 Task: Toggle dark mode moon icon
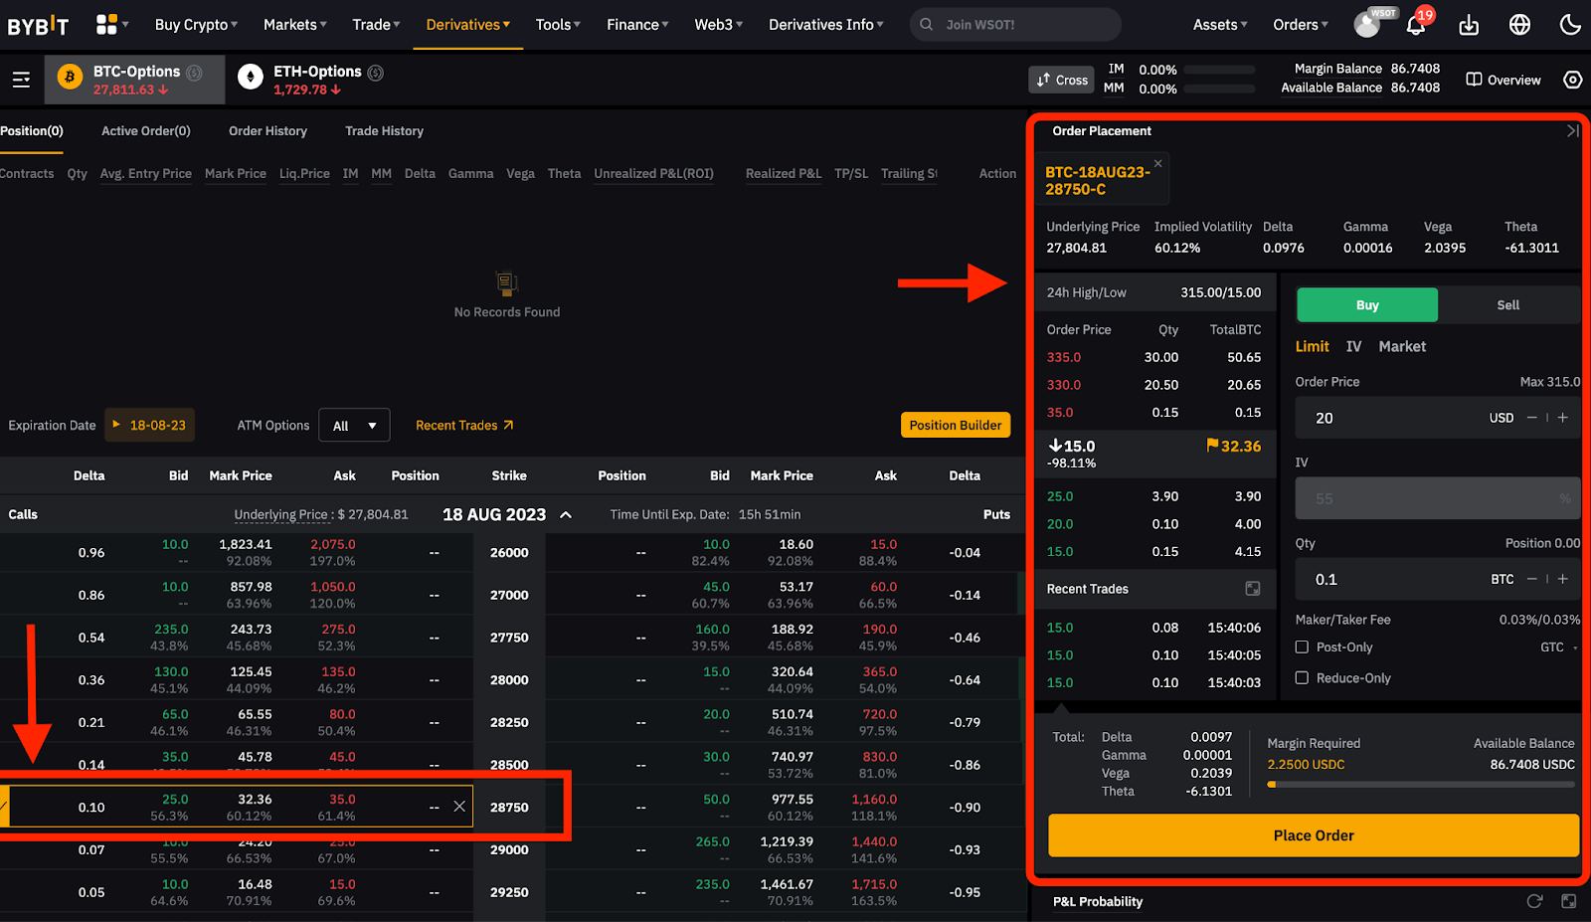pyautogui.click(x=1570, y=25)
